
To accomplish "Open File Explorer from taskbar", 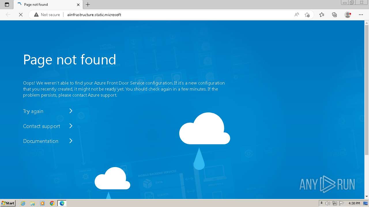I will (x=33, y=203).
